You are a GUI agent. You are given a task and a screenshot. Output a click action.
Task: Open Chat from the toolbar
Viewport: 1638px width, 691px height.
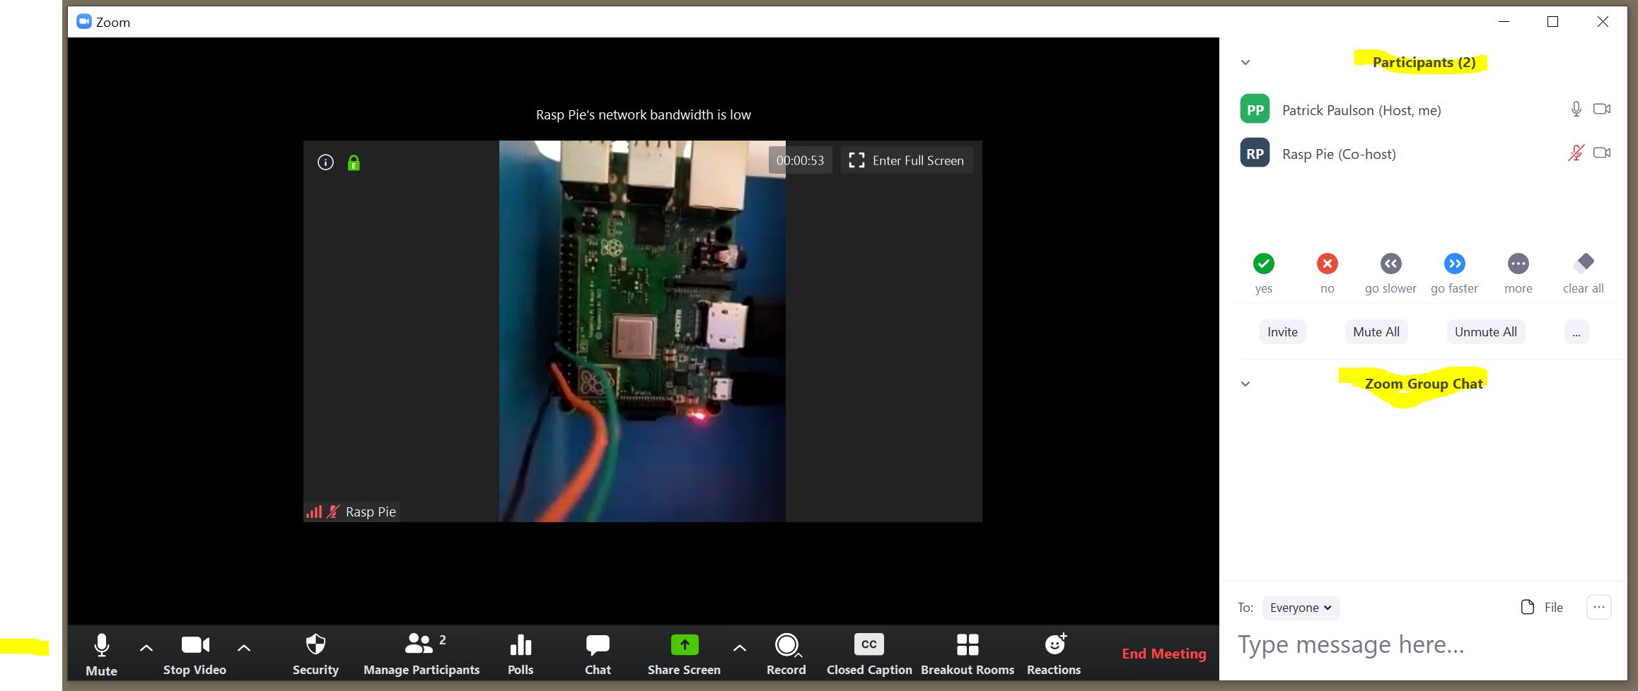click(x=598, y=645)
